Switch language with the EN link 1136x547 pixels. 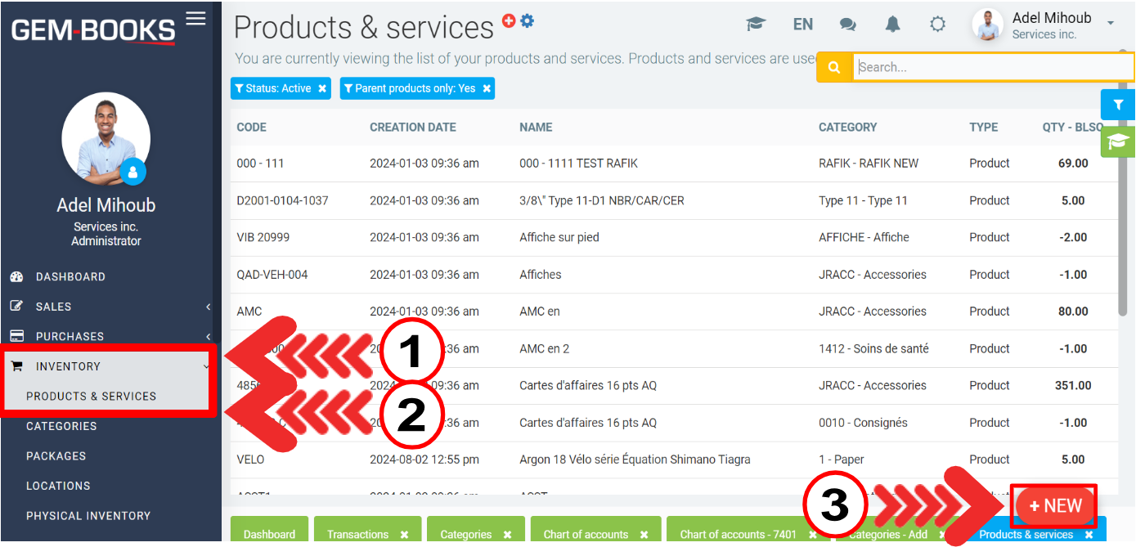802,25
